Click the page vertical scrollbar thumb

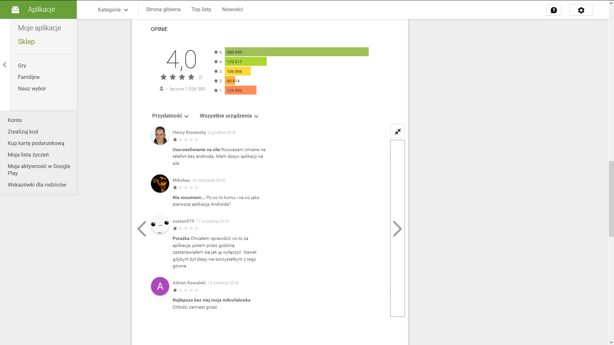(x=611, y=198)
